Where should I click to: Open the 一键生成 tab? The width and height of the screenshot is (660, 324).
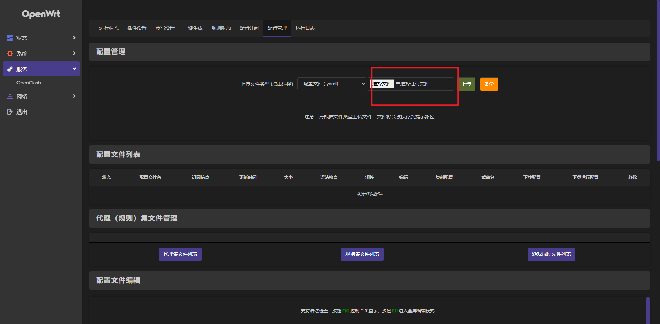193,28
